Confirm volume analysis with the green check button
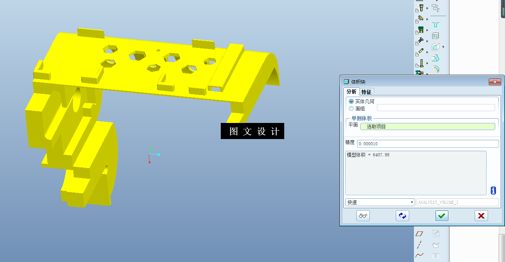Screen dimensions: 505x262 [x=442, y=215]
